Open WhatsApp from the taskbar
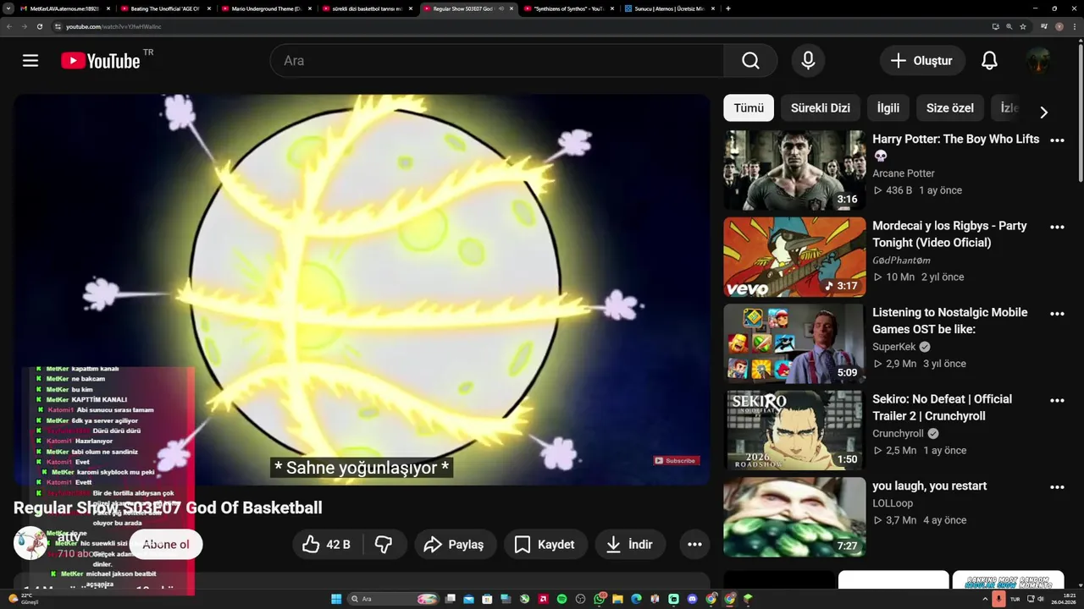Viewport: 1084px width, 609px height. pyautogui.click(x=600, y=599)
